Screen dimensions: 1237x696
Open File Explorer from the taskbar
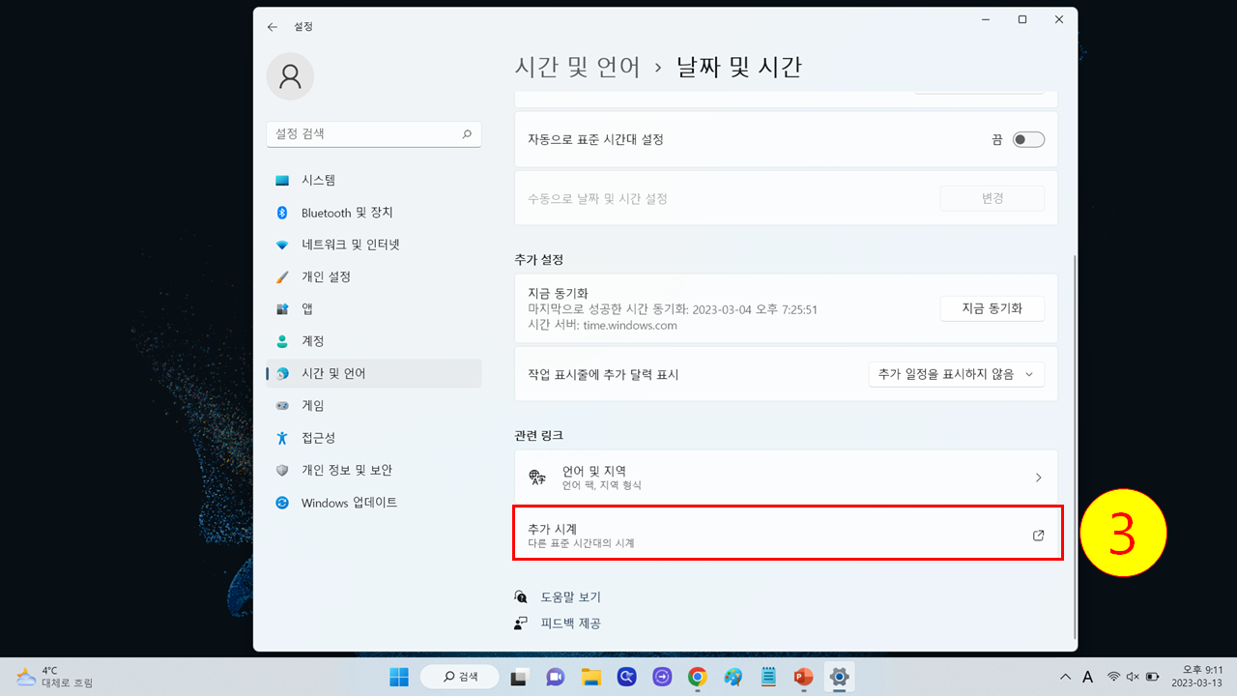[x=590, y=677]
